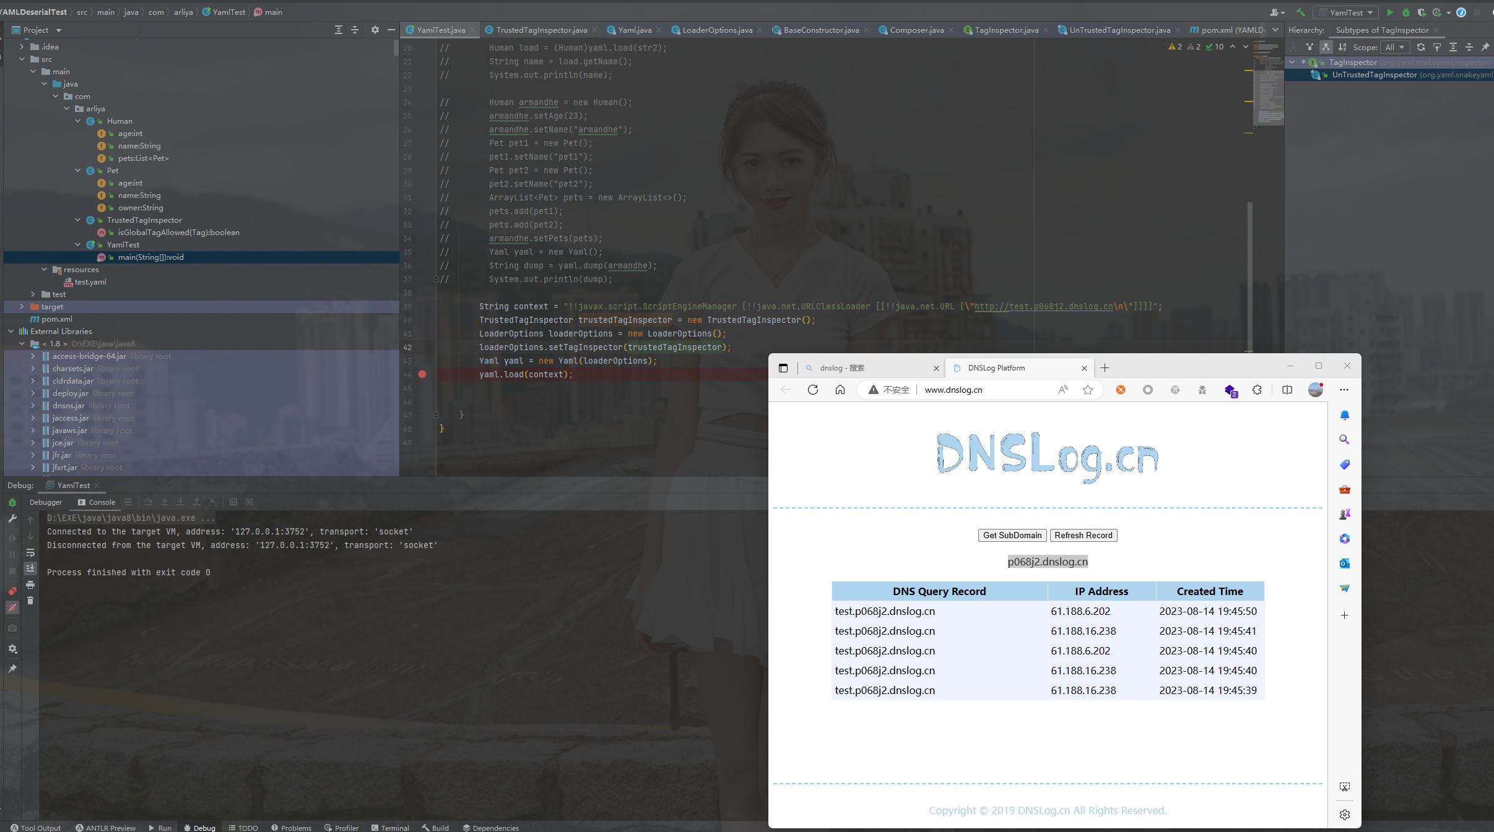Open Project view mode dropdown
This screenshot has height=832, width=1494.
tap(59, 30)
